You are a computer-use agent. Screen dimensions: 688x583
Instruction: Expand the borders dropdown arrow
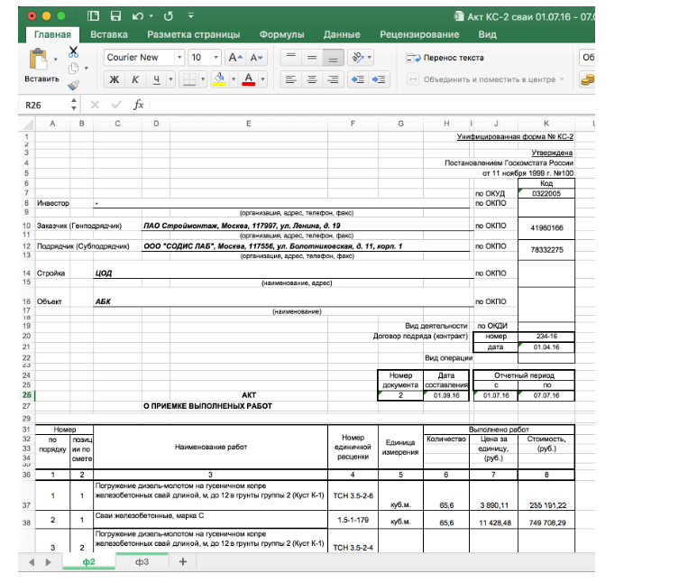[202, 79]
